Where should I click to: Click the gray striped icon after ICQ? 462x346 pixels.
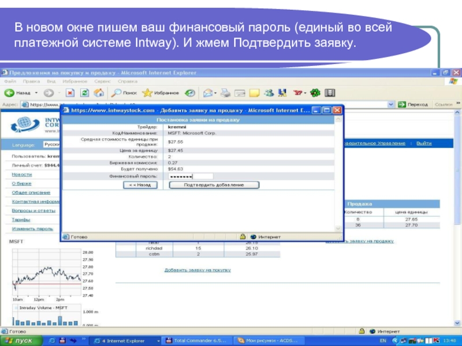click(330, 93)
